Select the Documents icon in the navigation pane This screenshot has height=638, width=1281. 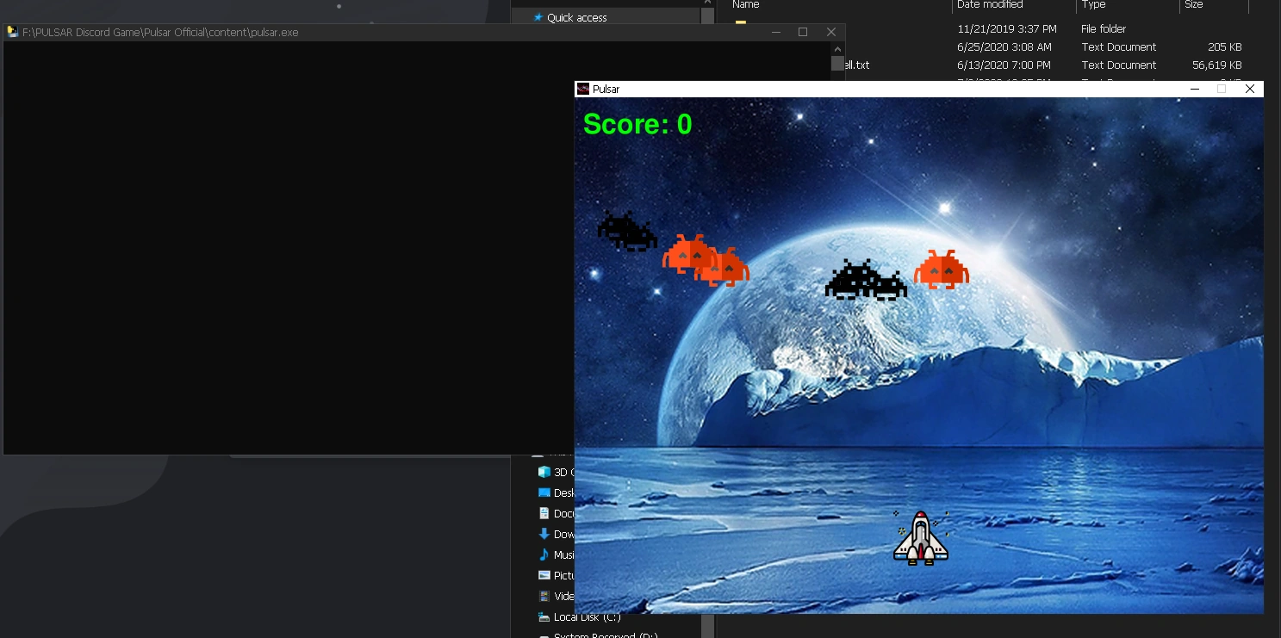point(544,513)
